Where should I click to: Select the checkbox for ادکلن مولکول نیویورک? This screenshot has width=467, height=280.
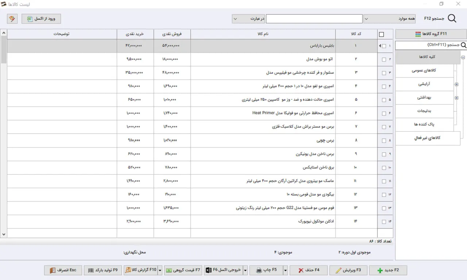(384, 222)
